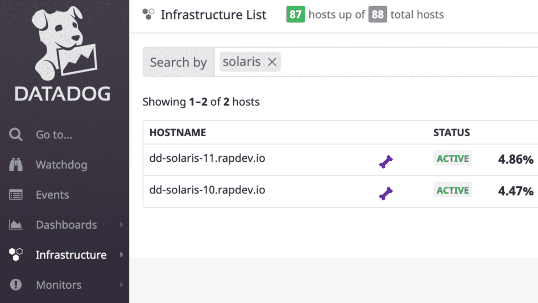The width and height of the screenshot is (538, 303).
Task: Click the Dashboards chart icon
Action: click(x=16, y=225)
